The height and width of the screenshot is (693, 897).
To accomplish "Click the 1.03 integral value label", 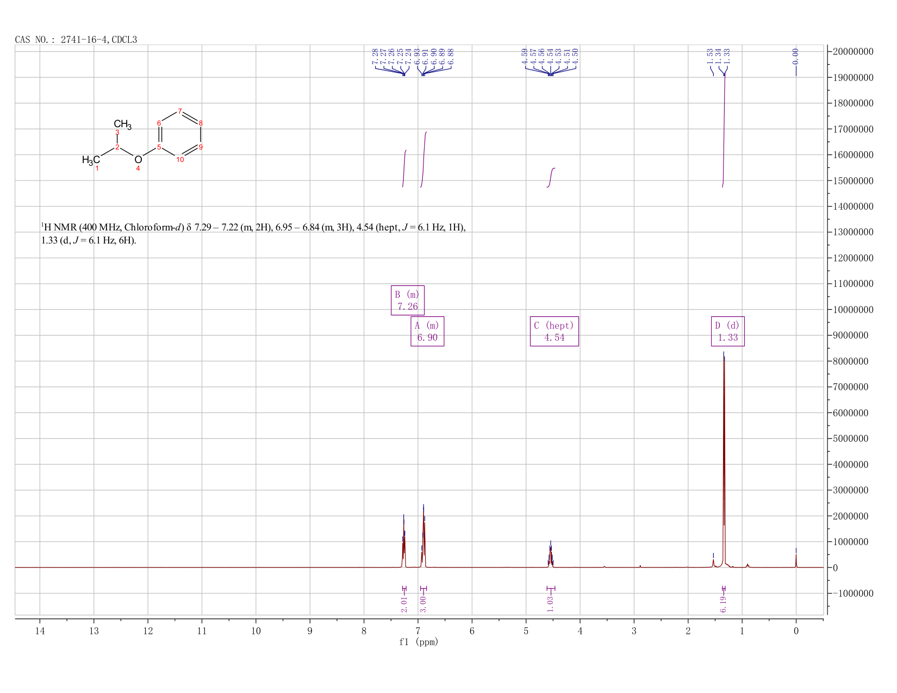I will coord(550,603).
